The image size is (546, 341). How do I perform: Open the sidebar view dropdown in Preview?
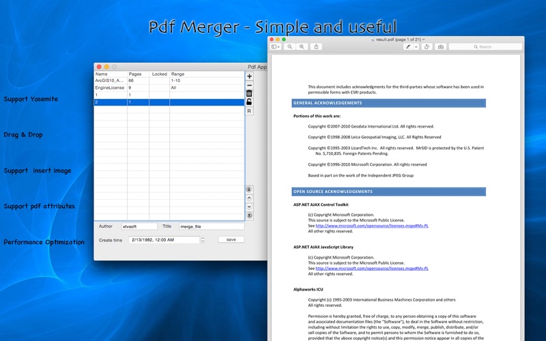coord(276,46)
